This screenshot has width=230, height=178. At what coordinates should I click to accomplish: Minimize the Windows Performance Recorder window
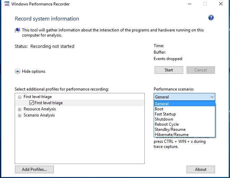[190, 4]
